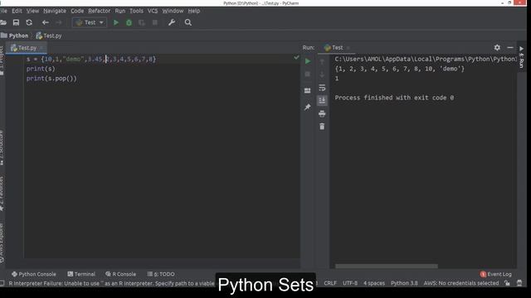
Task: Click AWS: No credentials selected
Action: pyautogui.click(x=461, y=283)
